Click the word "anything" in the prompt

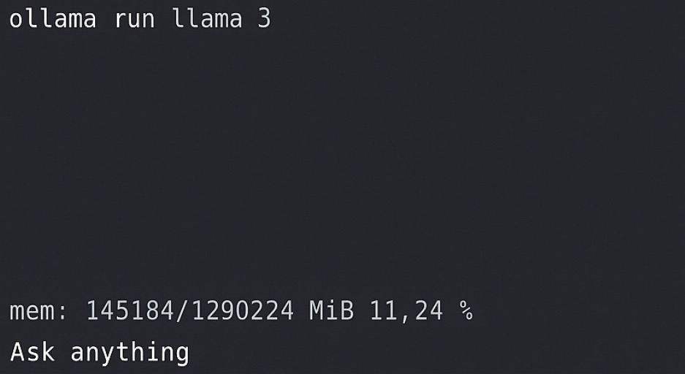coord(129,353)
